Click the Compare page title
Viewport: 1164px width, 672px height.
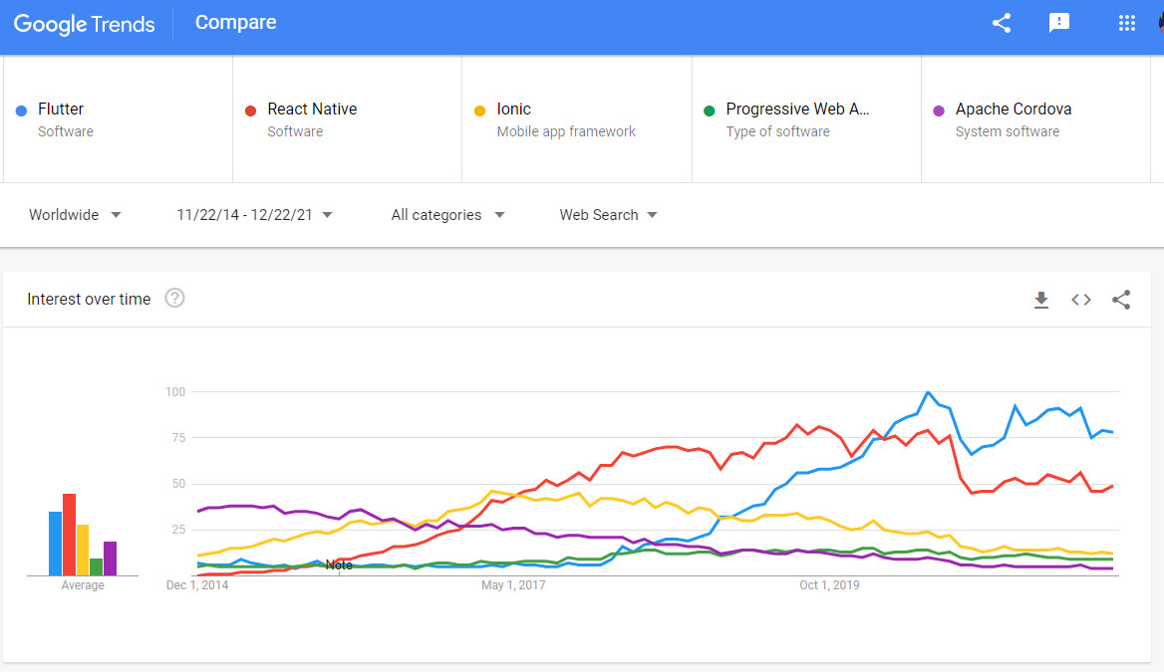[235, 23]
